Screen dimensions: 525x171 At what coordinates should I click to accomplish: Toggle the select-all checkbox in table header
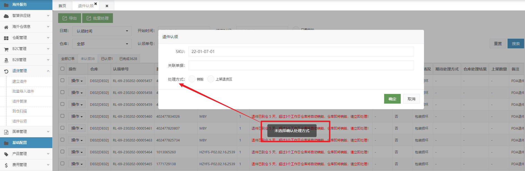click(x=62, y=69)
